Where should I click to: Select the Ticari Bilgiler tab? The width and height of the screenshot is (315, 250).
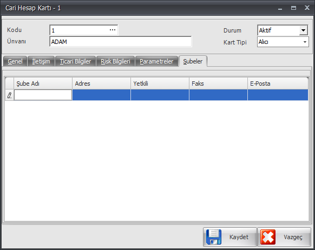[x=75, y=61]
